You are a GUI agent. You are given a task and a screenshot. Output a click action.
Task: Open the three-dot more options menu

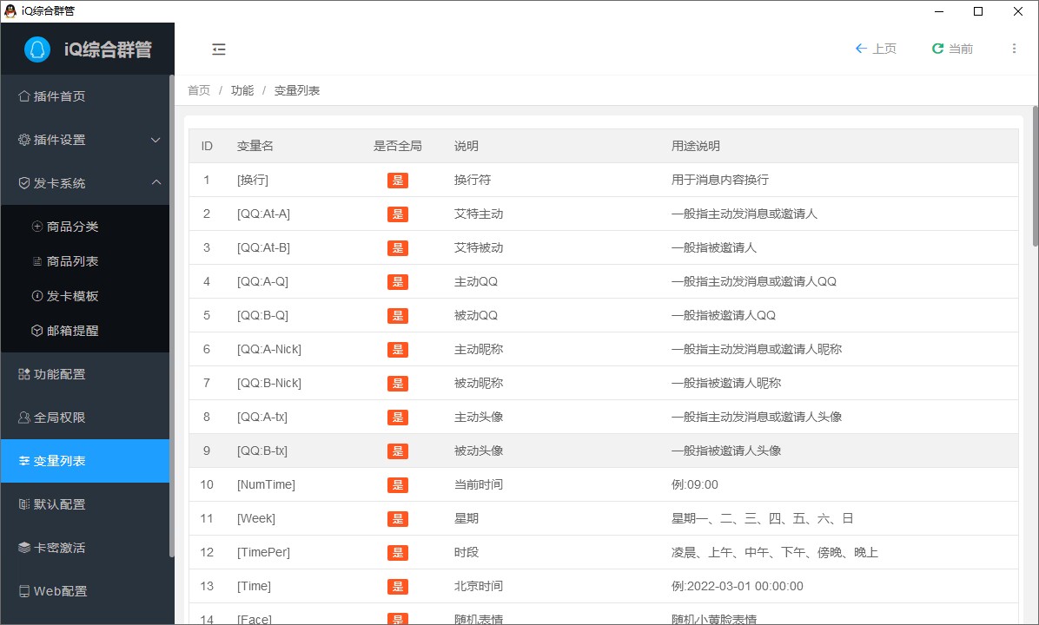point(1014,49)
